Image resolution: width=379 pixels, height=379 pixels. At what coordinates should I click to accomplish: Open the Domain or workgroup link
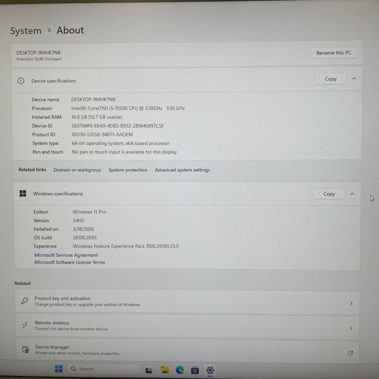click(x=77, y=170)
